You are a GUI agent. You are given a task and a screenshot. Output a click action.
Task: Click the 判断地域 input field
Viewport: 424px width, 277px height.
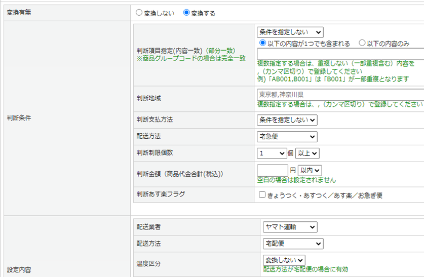(339, 94)
